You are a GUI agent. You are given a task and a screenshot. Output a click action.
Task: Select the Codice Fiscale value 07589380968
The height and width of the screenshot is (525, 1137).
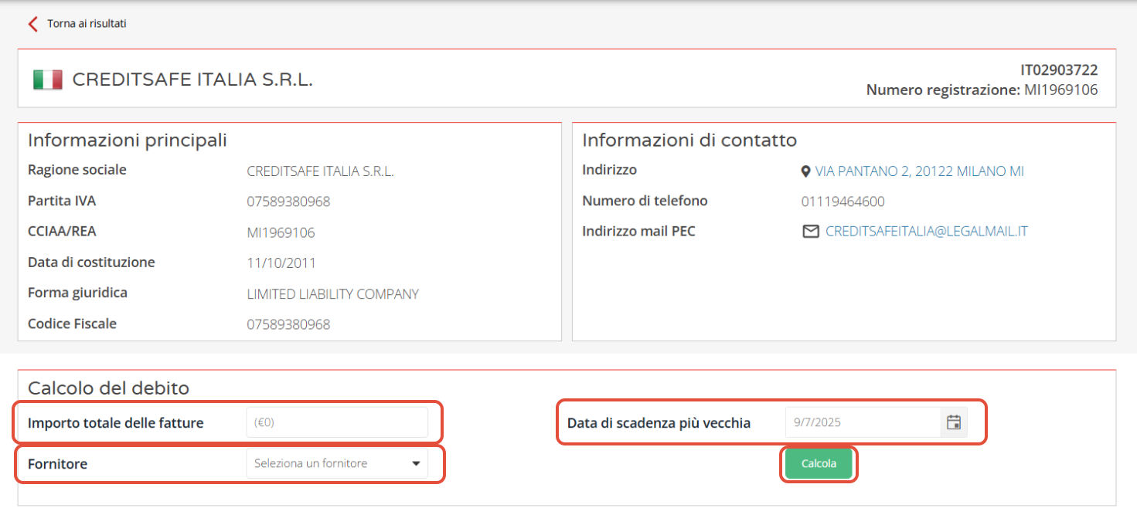coord(288,324)
